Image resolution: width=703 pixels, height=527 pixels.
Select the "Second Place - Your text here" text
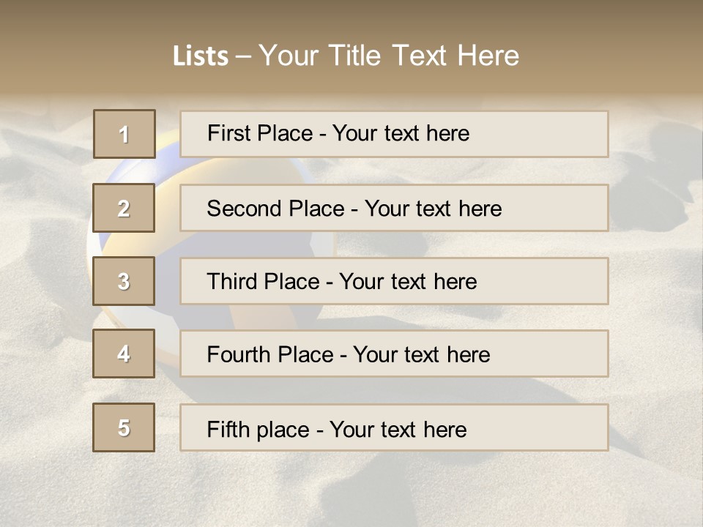[354, 209]
